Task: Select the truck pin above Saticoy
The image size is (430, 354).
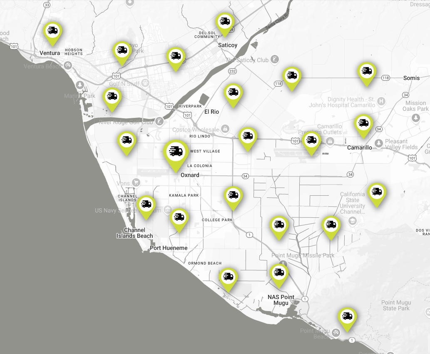Action: pyautogui.click(x=225, y=22)
